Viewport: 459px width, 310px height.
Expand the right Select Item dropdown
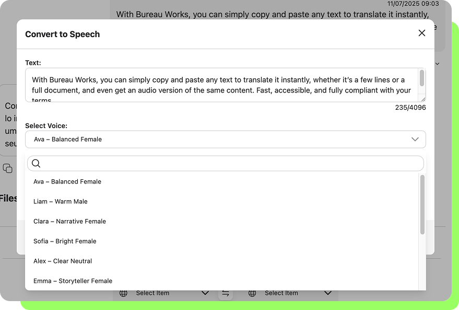tap(327, 293)
